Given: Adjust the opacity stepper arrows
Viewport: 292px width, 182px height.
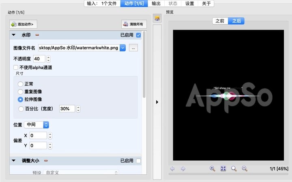Looking at the screenshot, I should (48, 59).
